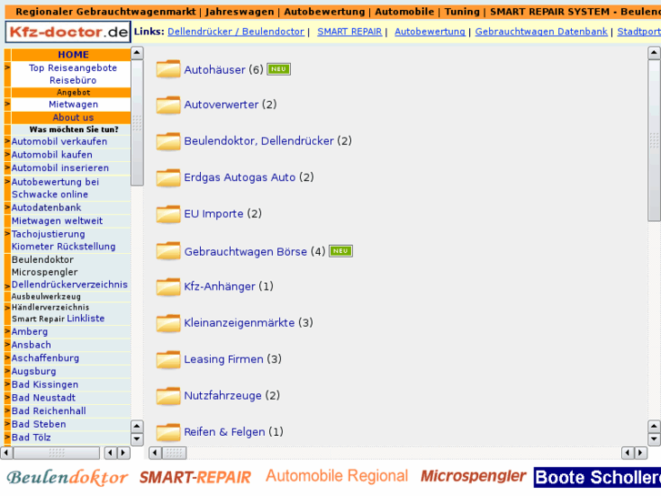Screen dimensions: 661x496
Task: Select the Aschaffenburg city link
Action: pyautogui.click(x=45, y=358)
